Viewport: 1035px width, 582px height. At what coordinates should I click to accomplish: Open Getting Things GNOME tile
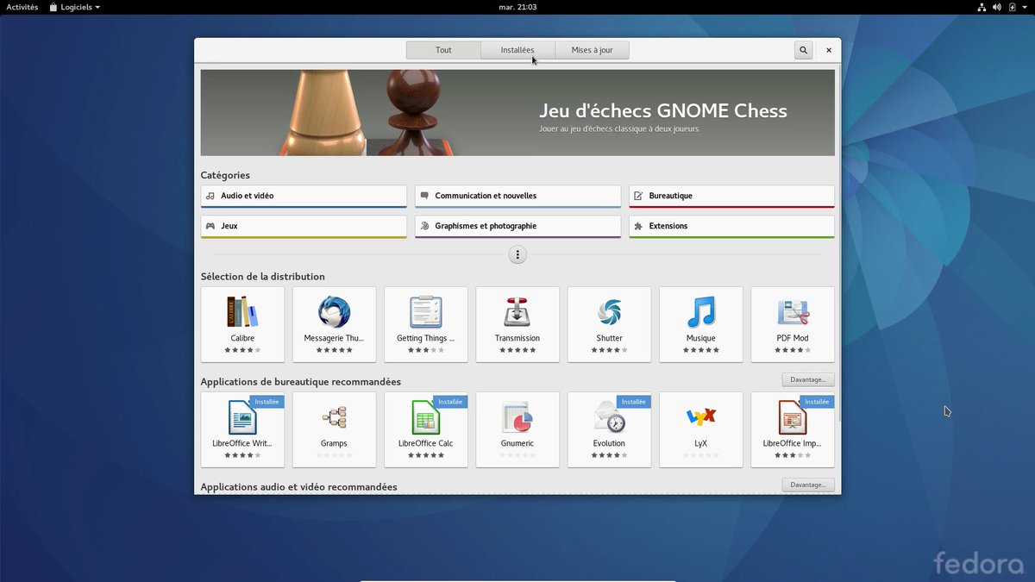(x=426, y=324)
